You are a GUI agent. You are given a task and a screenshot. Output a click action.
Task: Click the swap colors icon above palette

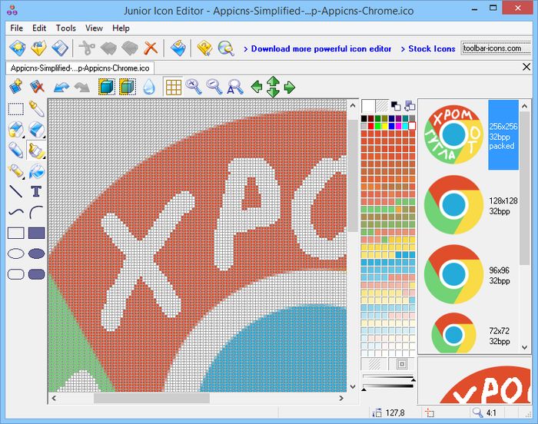click(396, 106)
